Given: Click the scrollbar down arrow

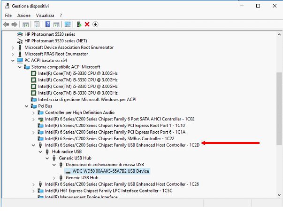Looking at the screenshot, I should [279, 195].
